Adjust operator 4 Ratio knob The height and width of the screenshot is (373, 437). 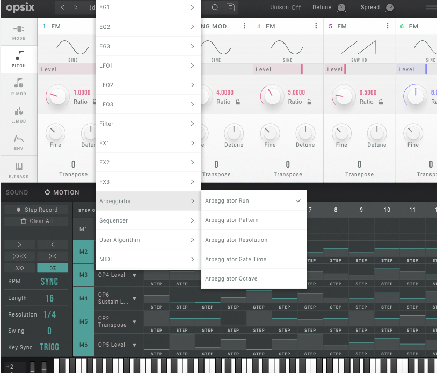pyautogui.click(x=272, y=96)
